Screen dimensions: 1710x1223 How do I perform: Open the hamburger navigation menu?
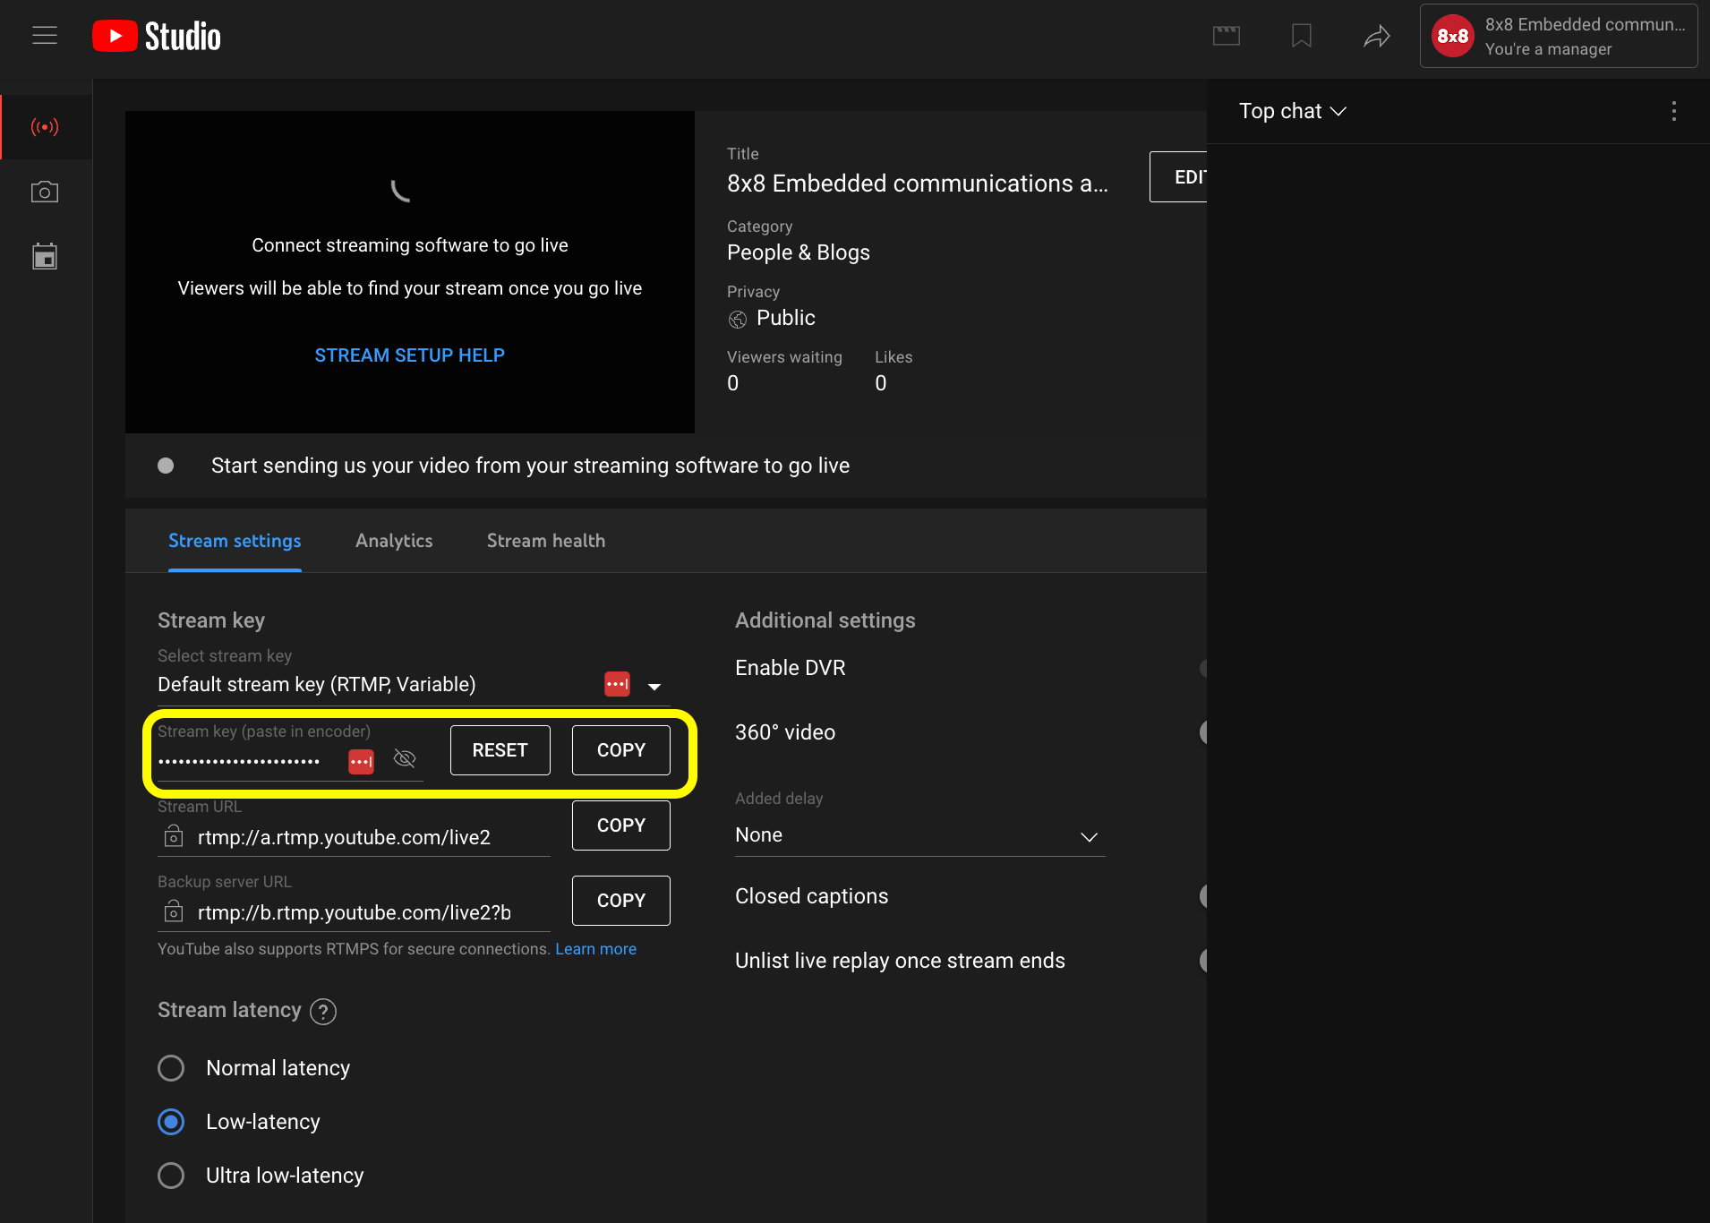click(45, 36)
